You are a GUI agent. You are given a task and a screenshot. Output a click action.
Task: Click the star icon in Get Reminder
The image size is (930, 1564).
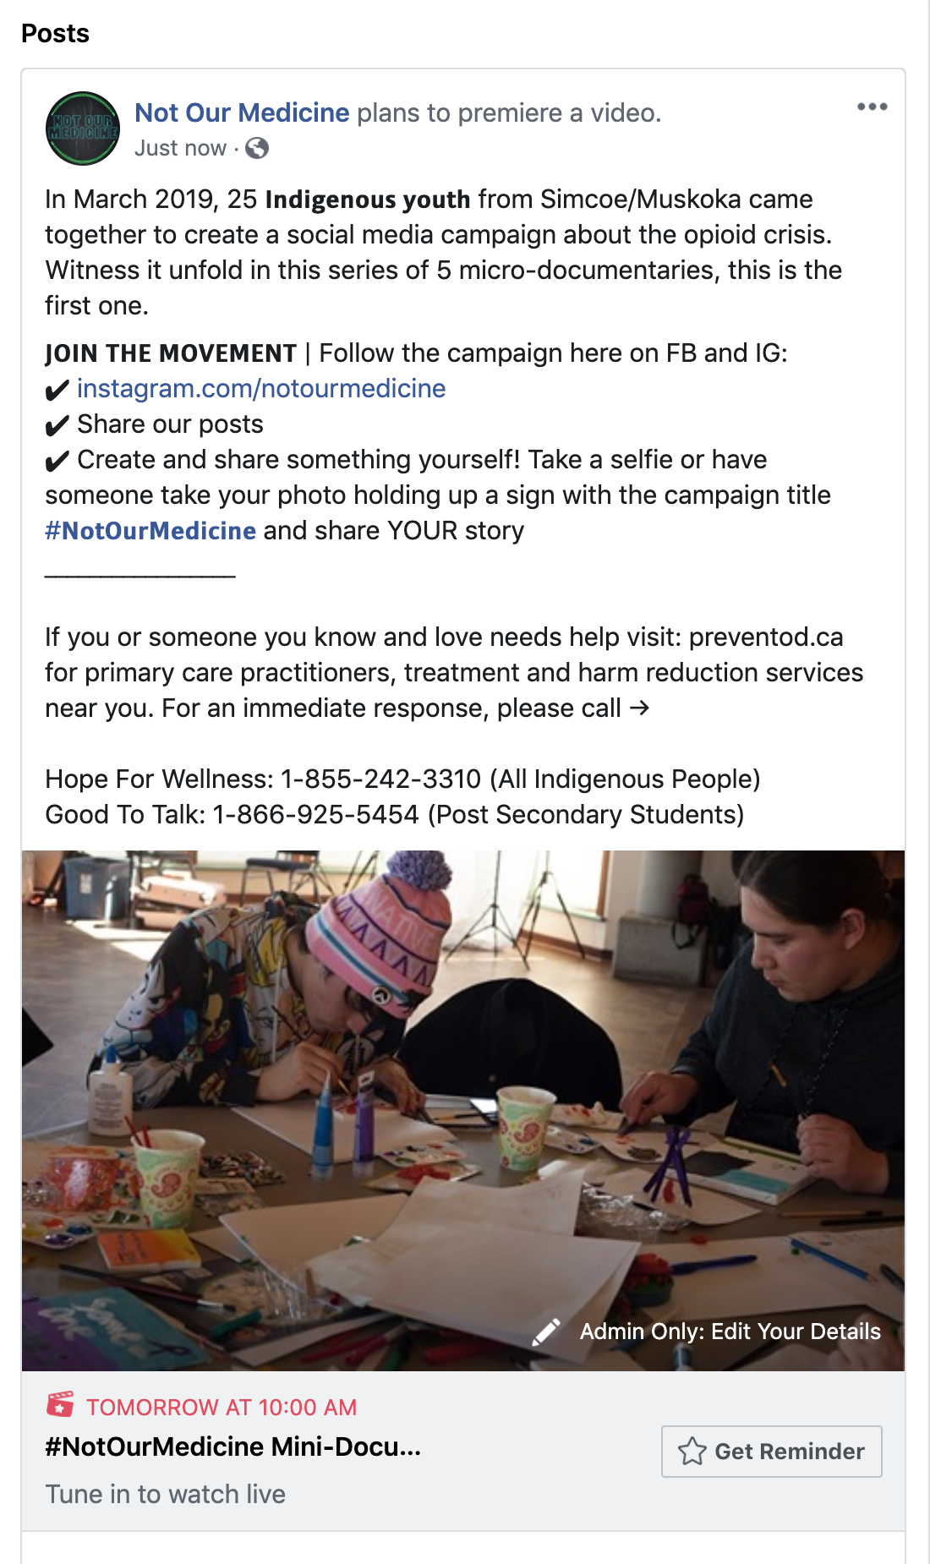click(x=692, y=1451)
